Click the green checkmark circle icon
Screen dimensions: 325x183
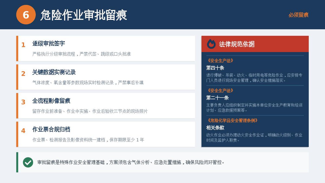28,162
